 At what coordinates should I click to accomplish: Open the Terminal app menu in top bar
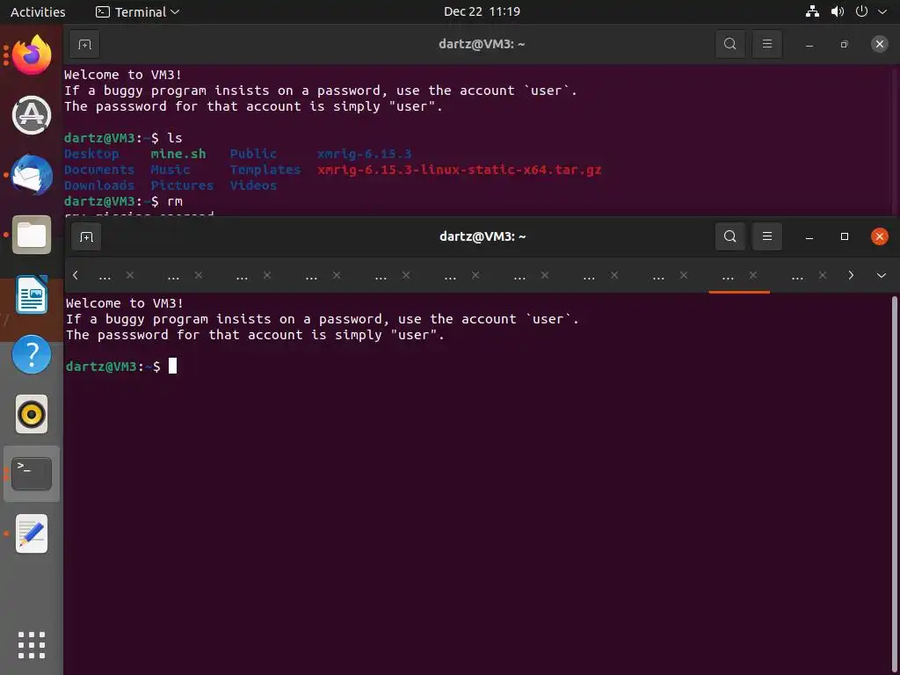pyautogui.click(x=138, y=11)
